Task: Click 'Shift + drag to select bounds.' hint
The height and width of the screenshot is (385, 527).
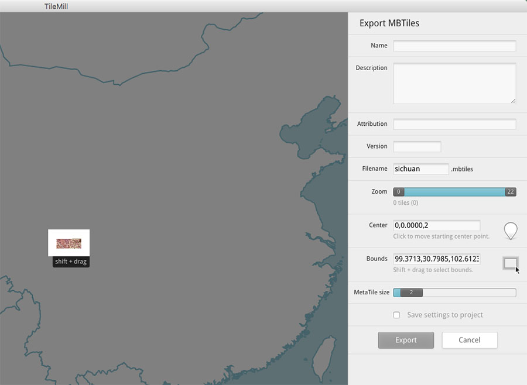Action: pos(433,270)
